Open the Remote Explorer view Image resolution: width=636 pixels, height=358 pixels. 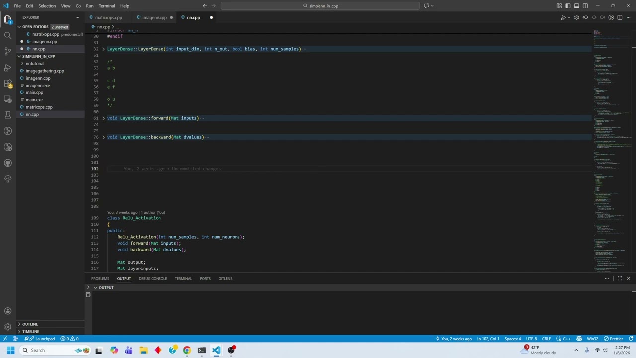click(x=7, y=99)
